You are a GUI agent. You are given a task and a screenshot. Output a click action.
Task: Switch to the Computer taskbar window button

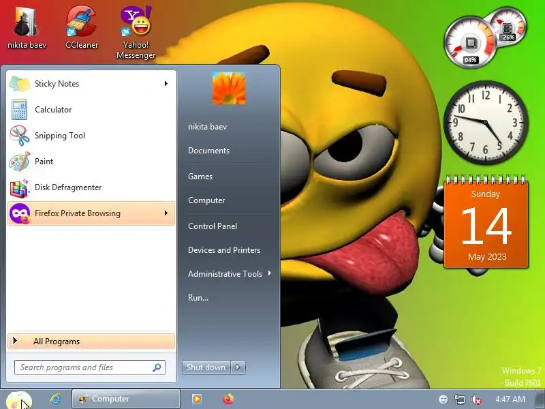126,399
